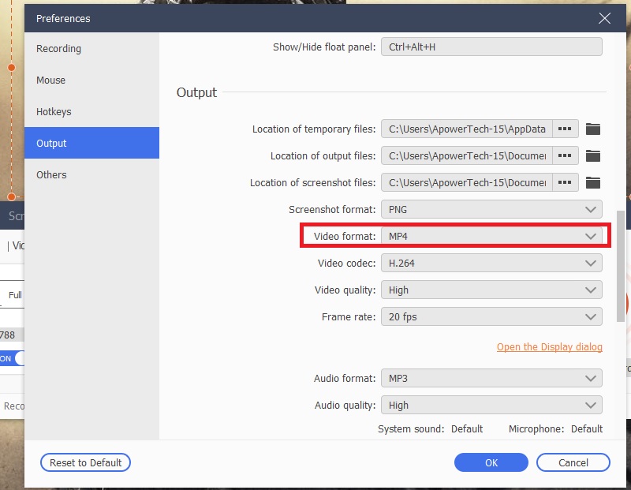
Task: Switch to the Others section
Action: click(91, 174)
